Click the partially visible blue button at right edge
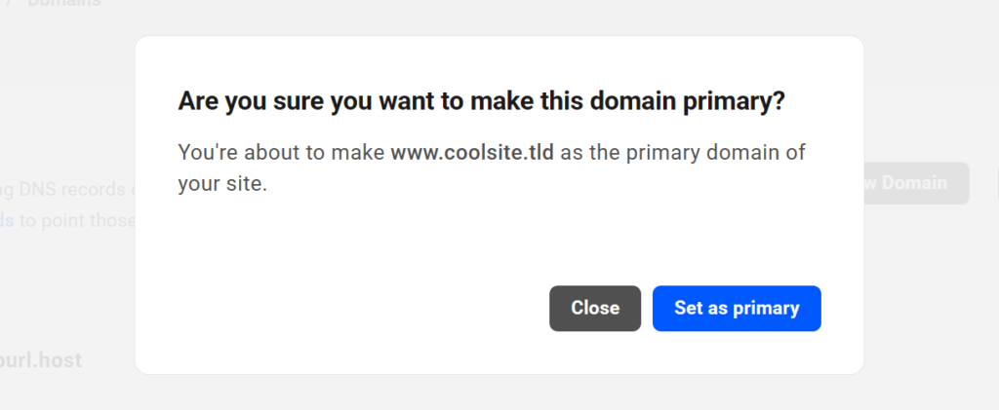Screen dimensions: 999x410 coord(996,183)
